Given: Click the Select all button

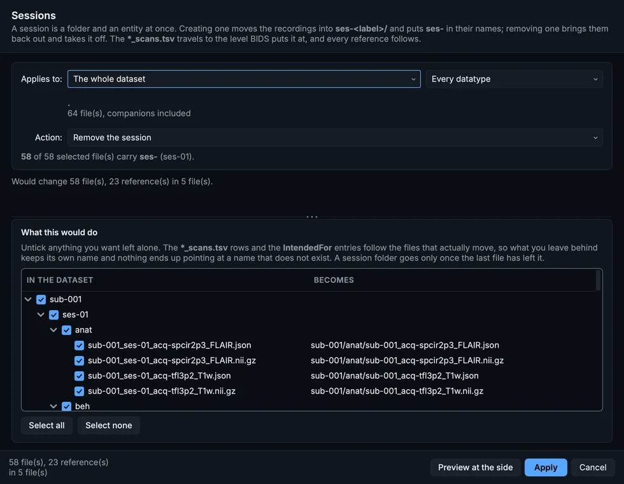Looking at the screenshot, I should (46, 425).
